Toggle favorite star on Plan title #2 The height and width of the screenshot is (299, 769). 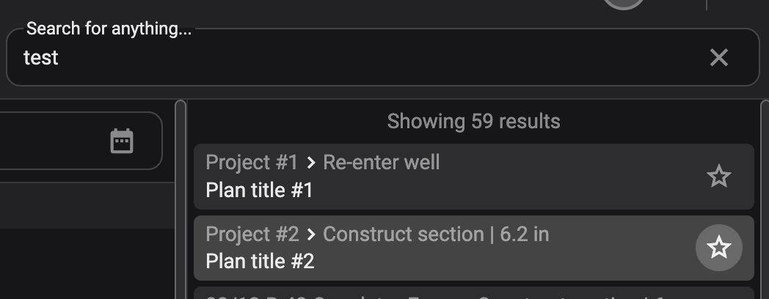coord(718,248)
